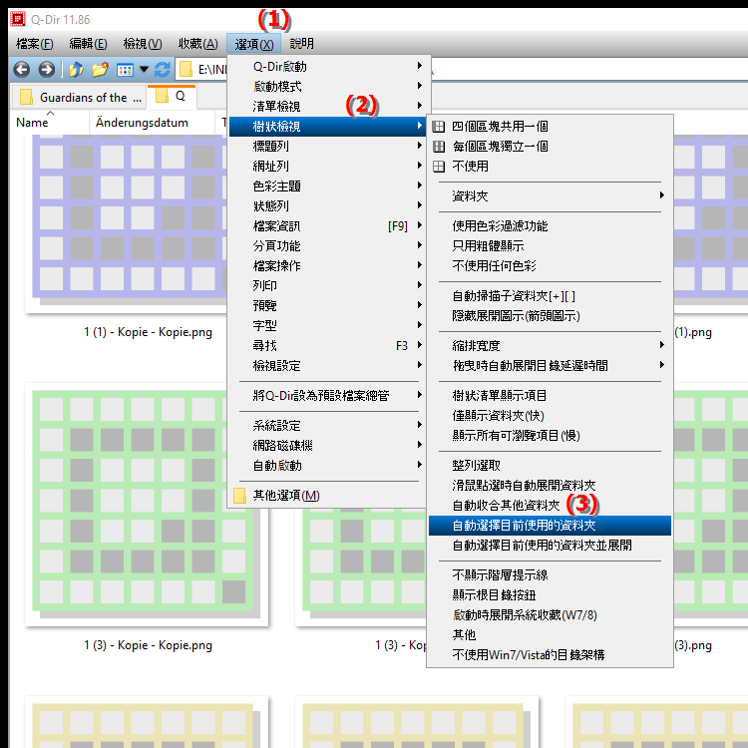Open the 檔案操作 submenu
The height and width of the screenshot is (748, 748).
click(328, 266)
